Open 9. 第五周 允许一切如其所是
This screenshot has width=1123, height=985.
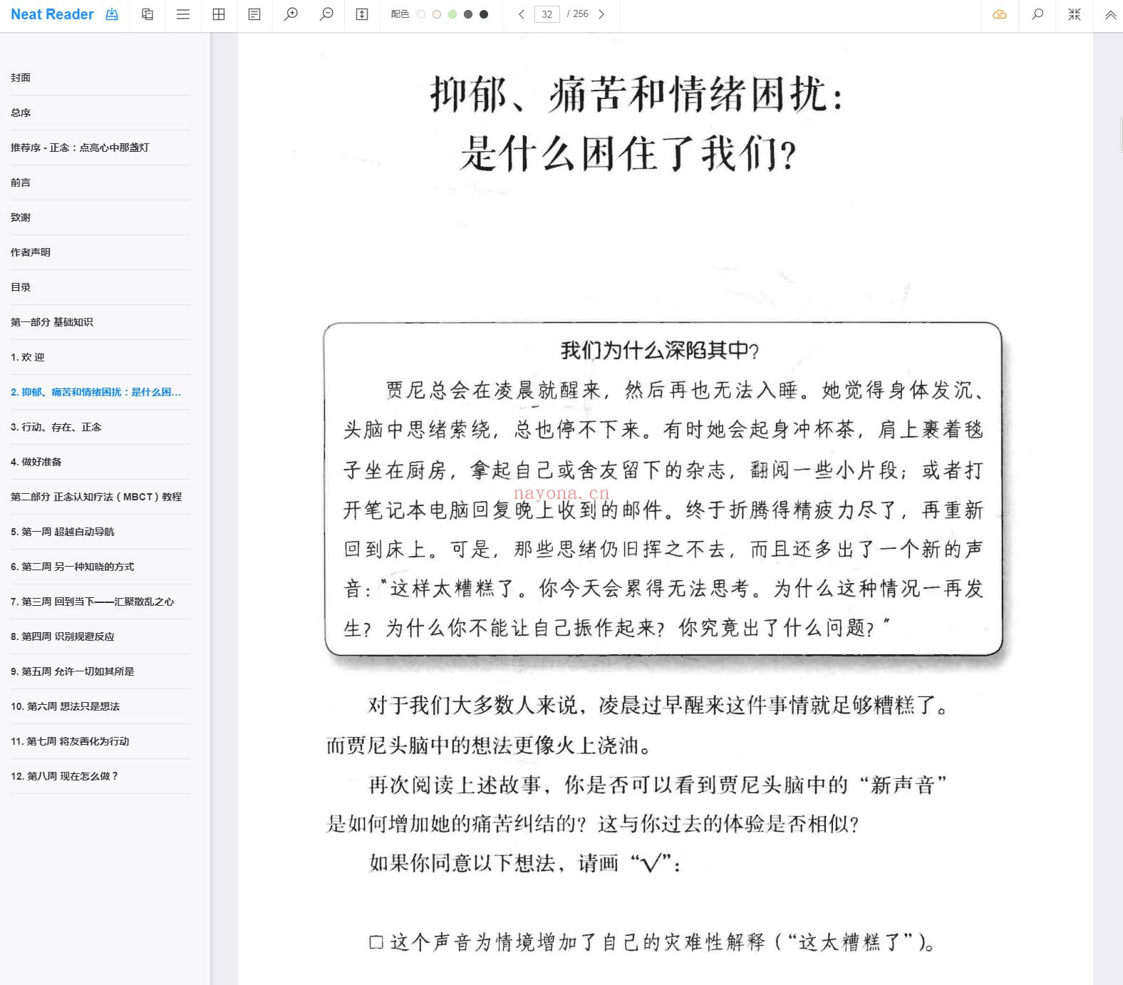100,671
